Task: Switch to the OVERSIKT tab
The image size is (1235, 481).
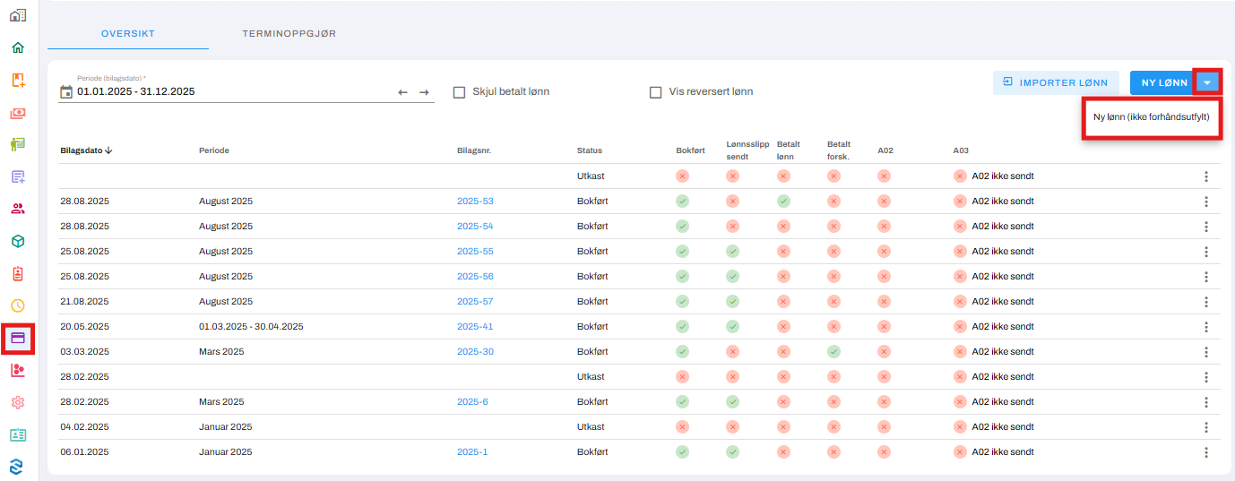Action: [128, 33]
